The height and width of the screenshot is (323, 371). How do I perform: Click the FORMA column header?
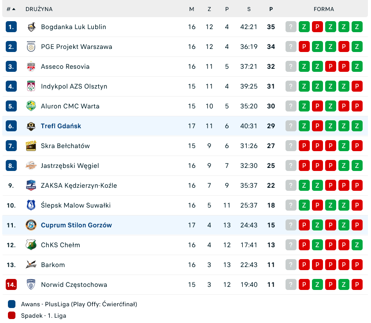coord(324,9)
